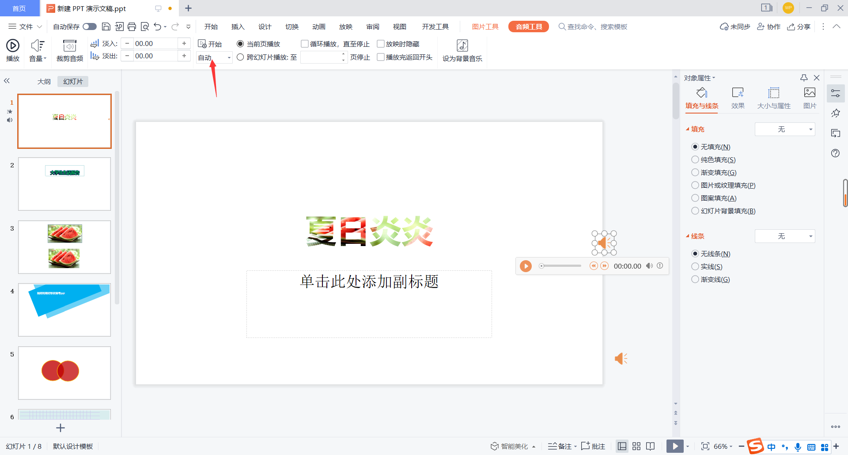Enable Rewind After Playing checkbox
The width and height of the screenshot is (848, 455).
(x=381, y=57)
